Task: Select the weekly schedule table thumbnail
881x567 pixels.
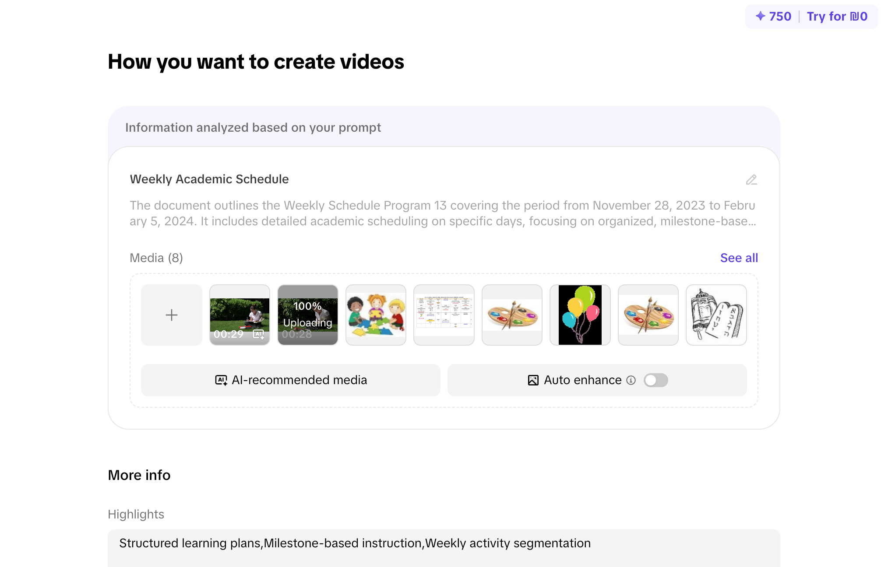Action: click(x=444, y=315)
